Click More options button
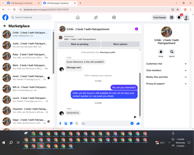 (120, 44)
